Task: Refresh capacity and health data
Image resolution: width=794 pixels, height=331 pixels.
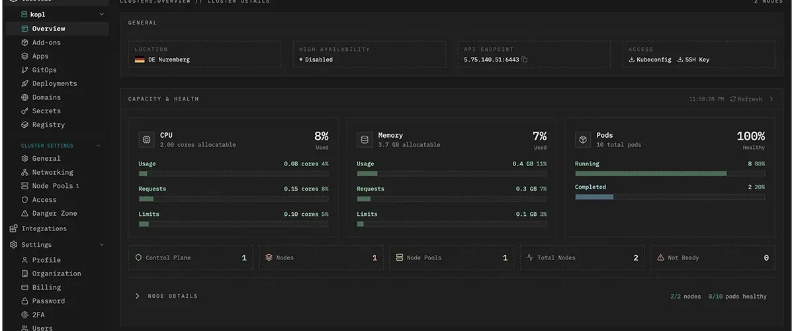Action: tap(746, 99)
